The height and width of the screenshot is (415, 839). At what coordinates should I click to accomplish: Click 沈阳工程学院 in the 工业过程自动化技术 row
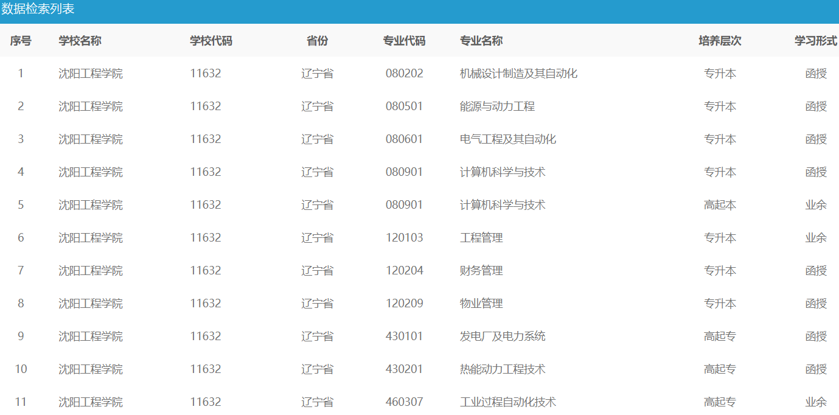[x=91, y=402]
